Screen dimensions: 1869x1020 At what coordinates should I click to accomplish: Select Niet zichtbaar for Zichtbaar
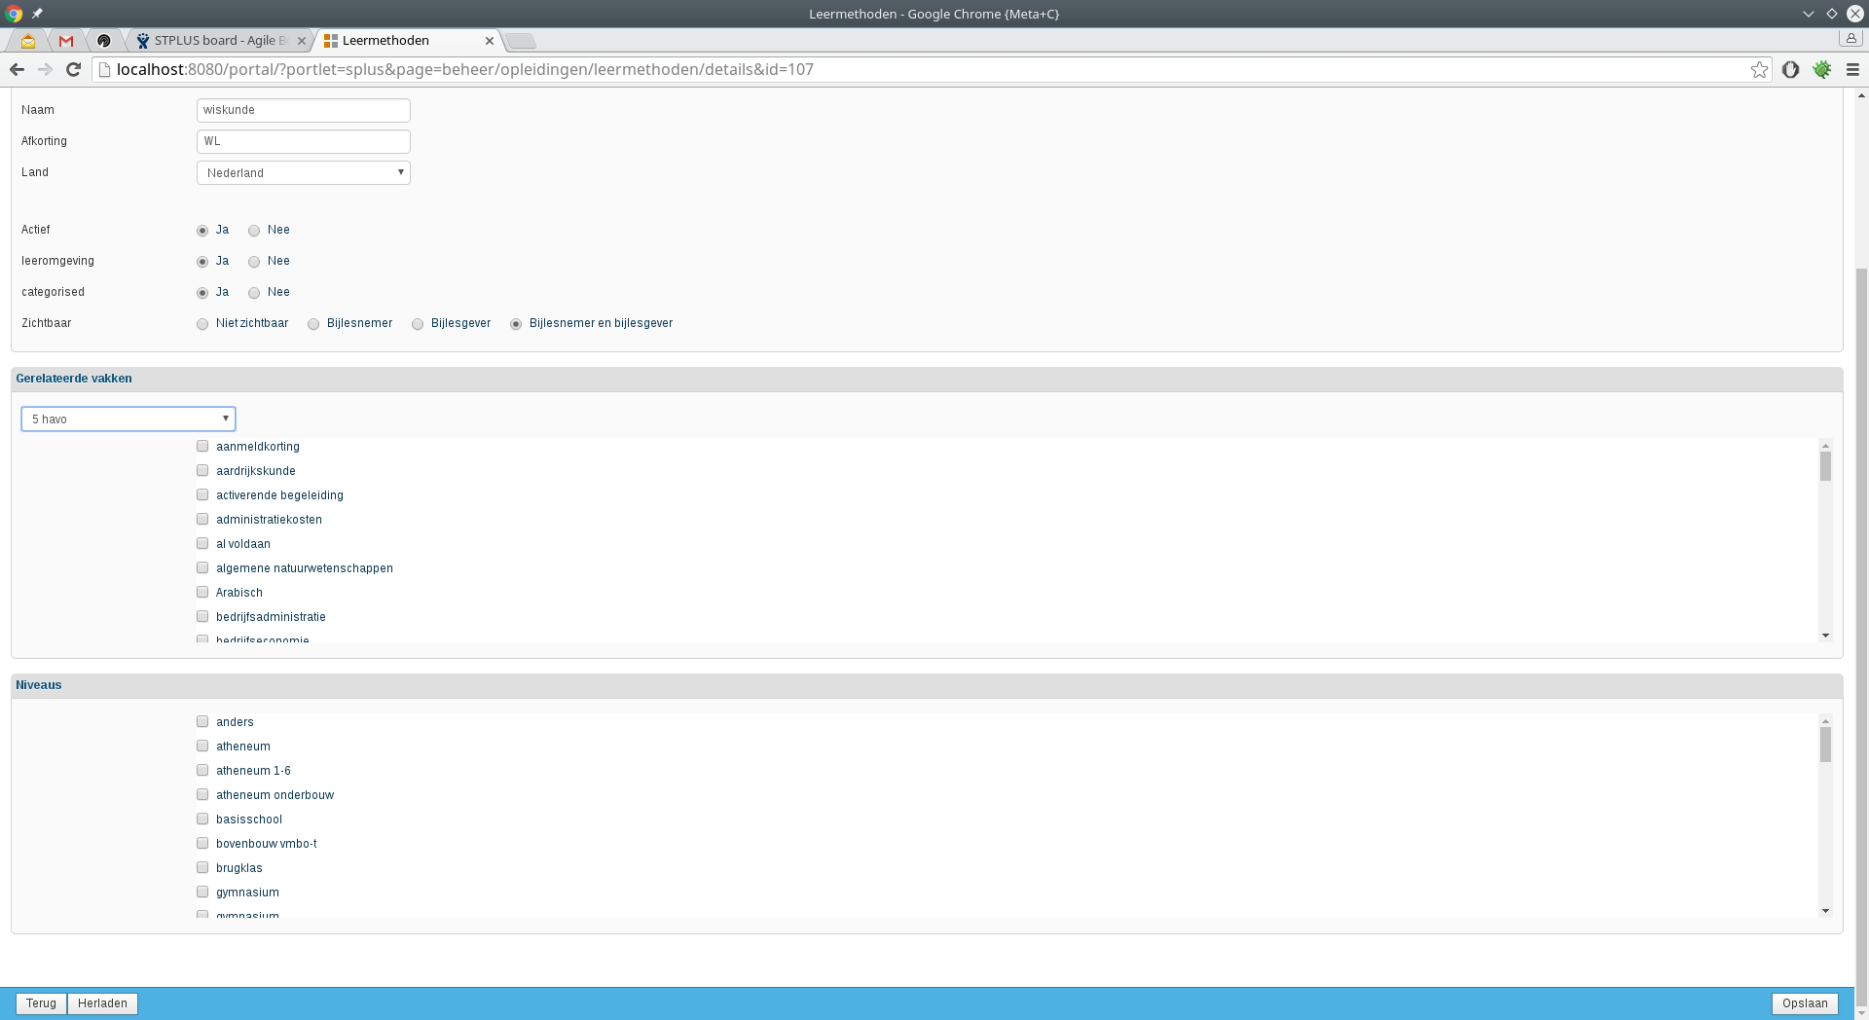coord(202,324)
